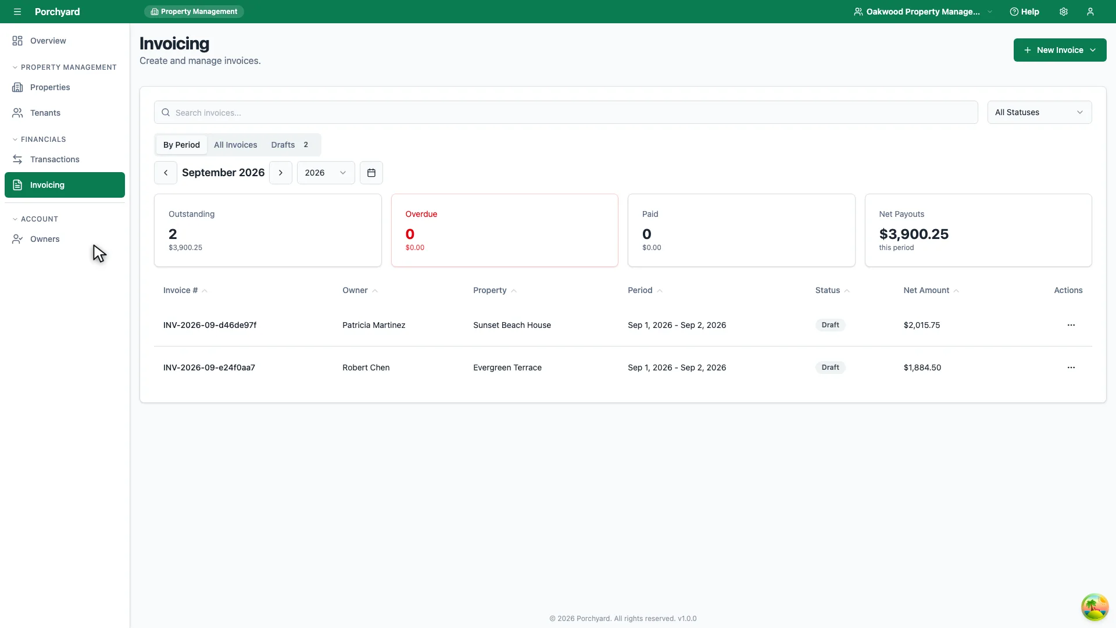Collapse the Financials section

point(39,140)
